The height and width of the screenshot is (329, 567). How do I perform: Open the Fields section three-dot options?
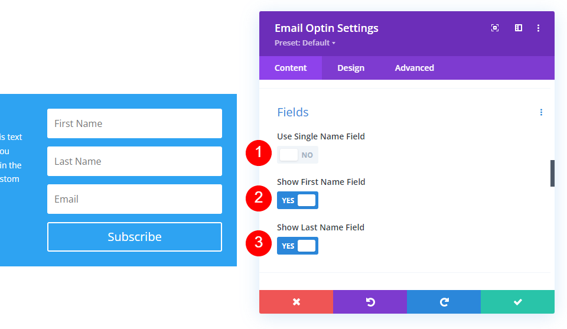tap(541, 112)
